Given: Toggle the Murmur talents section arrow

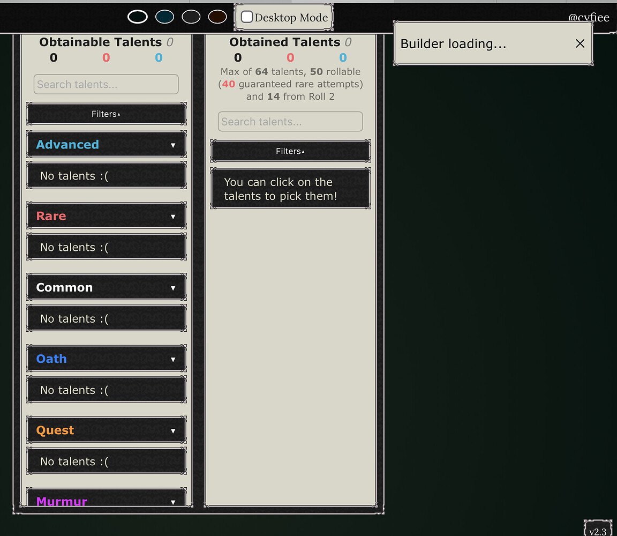Looking at the screenshot, I should coord(172,502).
